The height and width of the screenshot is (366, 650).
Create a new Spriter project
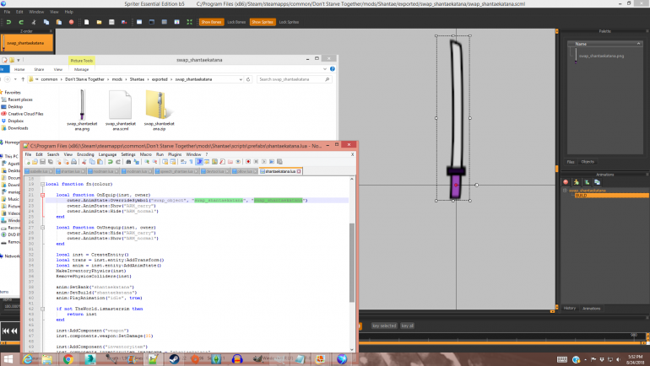(86, 22)
